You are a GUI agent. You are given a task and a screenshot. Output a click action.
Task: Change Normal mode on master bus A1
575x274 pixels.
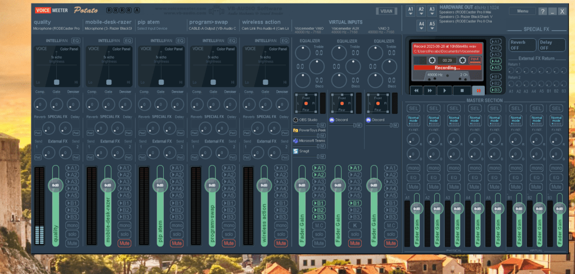(x=414, y=121)
